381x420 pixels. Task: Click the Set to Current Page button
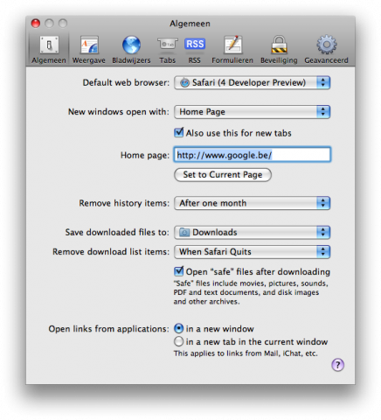coord(223,175)
